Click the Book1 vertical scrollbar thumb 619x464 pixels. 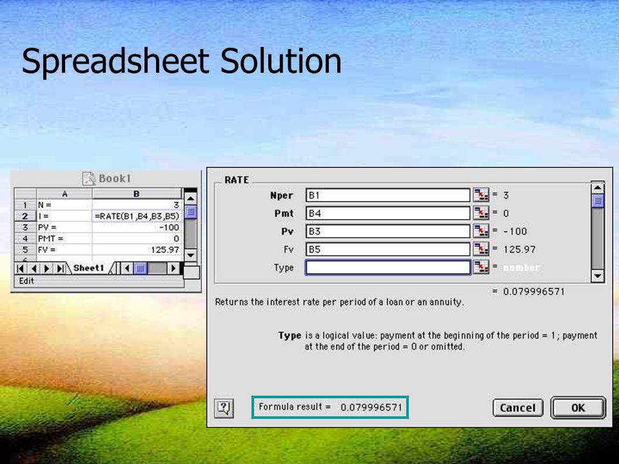click(x=190, y=212)
